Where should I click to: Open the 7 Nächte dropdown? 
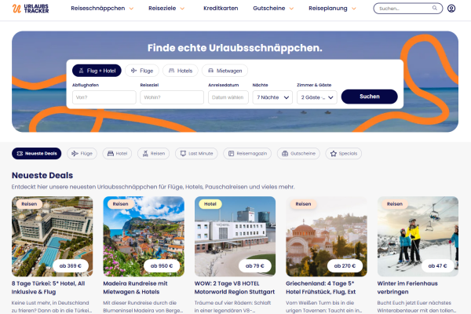[x=272, y=97]
